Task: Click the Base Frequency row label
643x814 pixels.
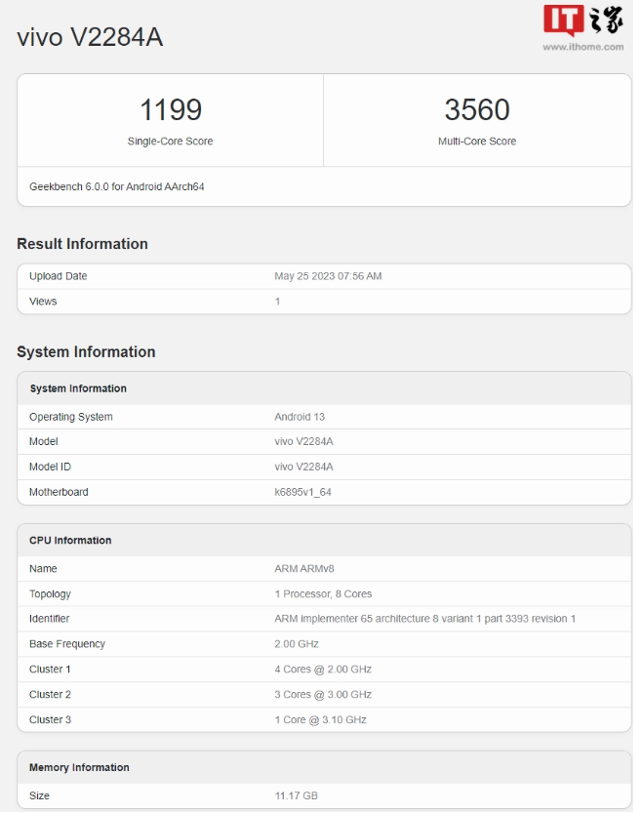Action: (67, 644)
